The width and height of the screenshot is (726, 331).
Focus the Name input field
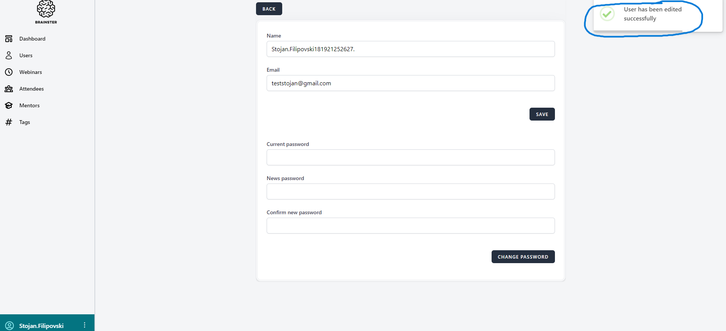(410, 49)
